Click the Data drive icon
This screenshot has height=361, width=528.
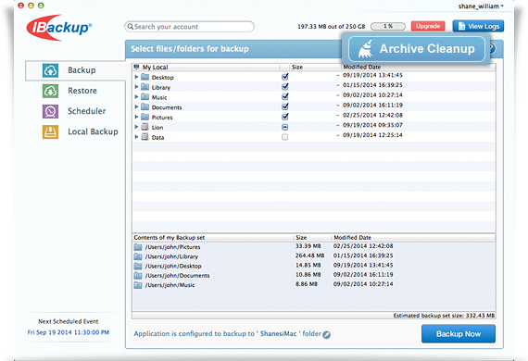145,137
